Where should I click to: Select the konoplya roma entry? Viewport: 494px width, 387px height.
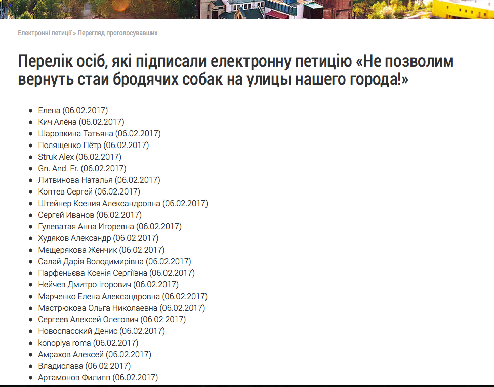coord(88,343)
